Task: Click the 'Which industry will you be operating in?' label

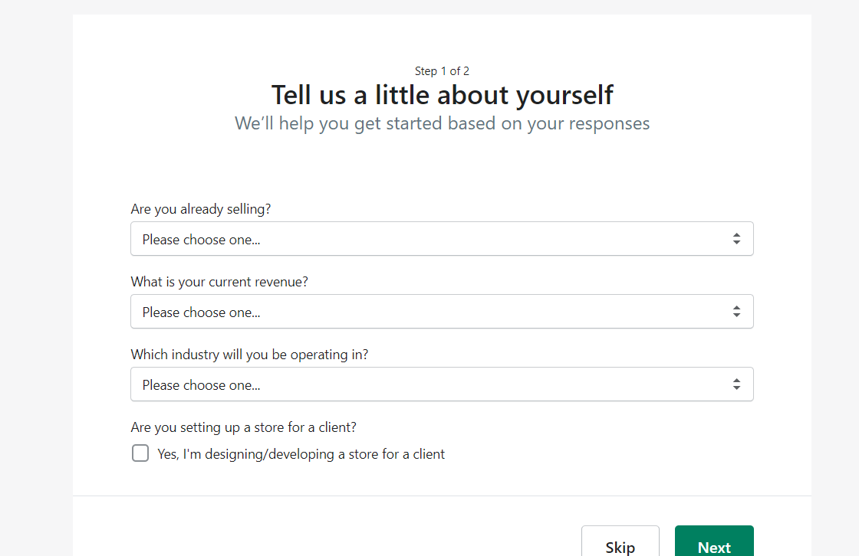Action: pos(249,355)
